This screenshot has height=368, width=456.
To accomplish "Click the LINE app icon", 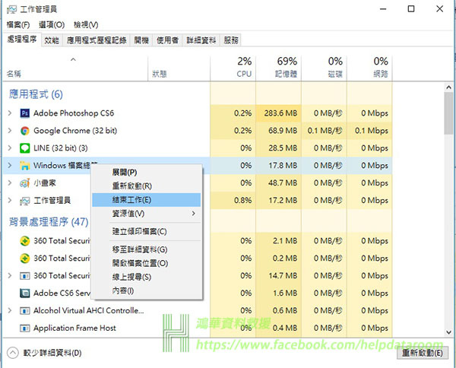I will pyautogui.click(x=25, y=148).
